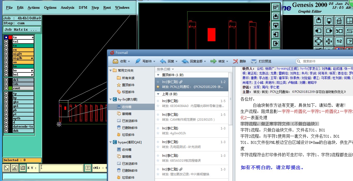Collapse the hy-lln account tree
353x181 pixels.
(110, 99)
